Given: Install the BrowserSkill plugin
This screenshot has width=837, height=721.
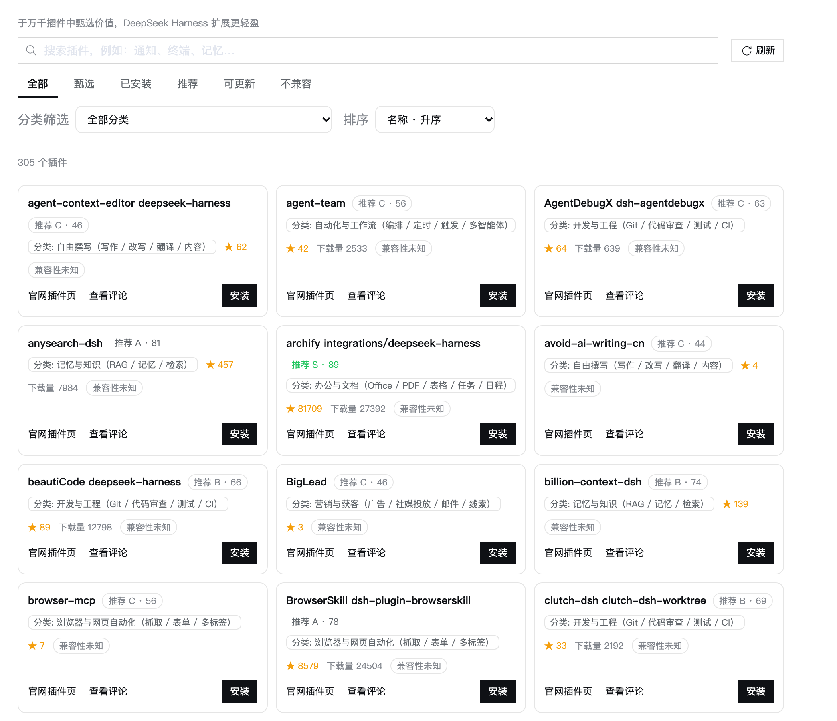Looking at the screenshot, I should pyautogui.click(x=498, y=691).
